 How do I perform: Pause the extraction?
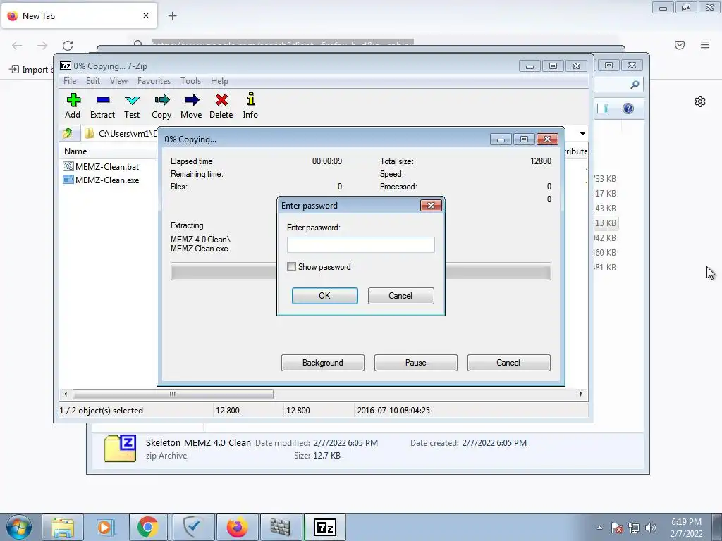click(416, 363)
